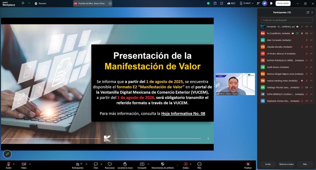Click the Buscar un participante search field
Image resolution: width=316 pixels, height=170 pixels.
tap(287, 20)
